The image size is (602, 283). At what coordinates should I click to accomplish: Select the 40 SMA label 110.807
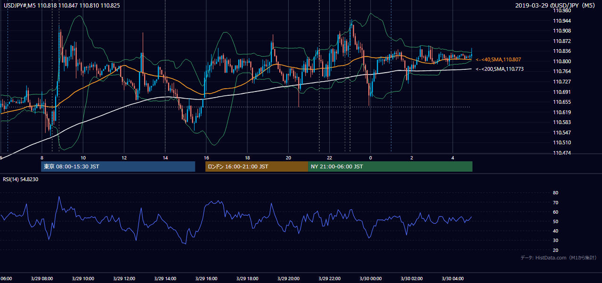498,60
